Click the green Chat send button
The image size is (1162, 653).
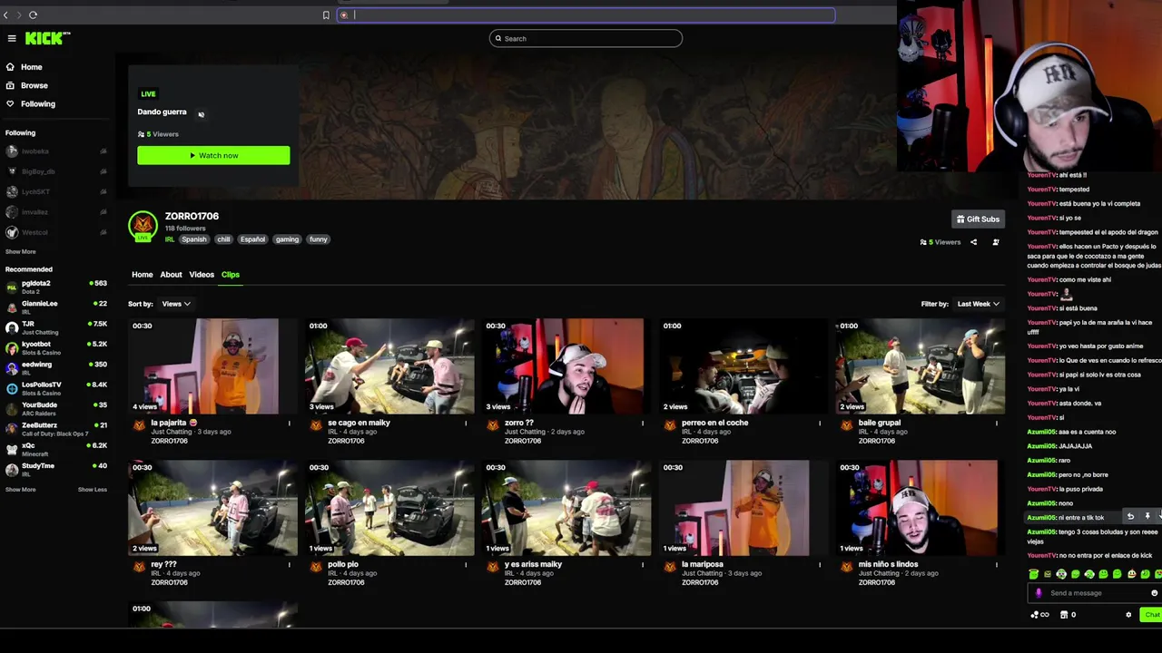[x=1151, y=615]
